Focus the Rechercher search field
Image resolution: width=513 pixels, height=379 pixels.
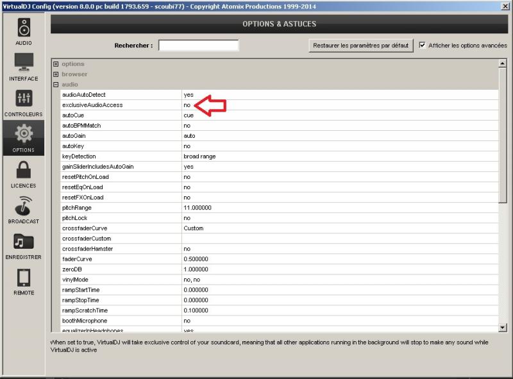(x=199, y=45)
